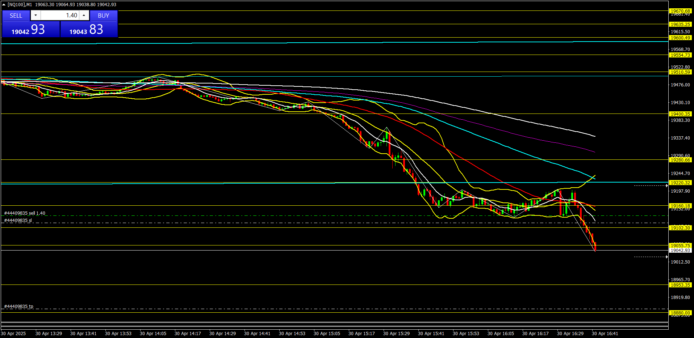Click the white current price label 19042.93
This screenshot has height=338, width=694.
tap(680, 251)
